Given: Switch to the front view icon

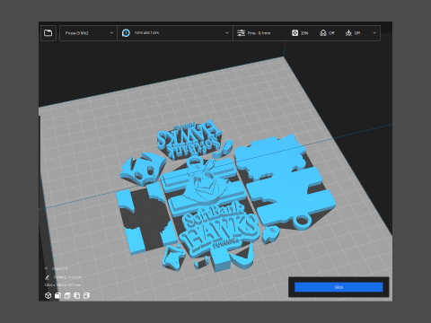Looking at the screenshot, I should [x=57, y=296].
